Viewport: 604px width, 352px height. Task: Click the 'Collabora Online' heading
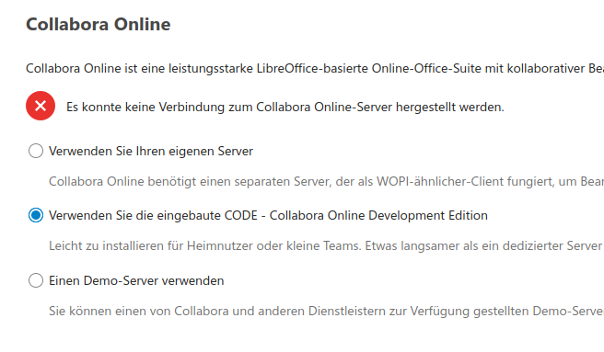(x=99, y=24)
